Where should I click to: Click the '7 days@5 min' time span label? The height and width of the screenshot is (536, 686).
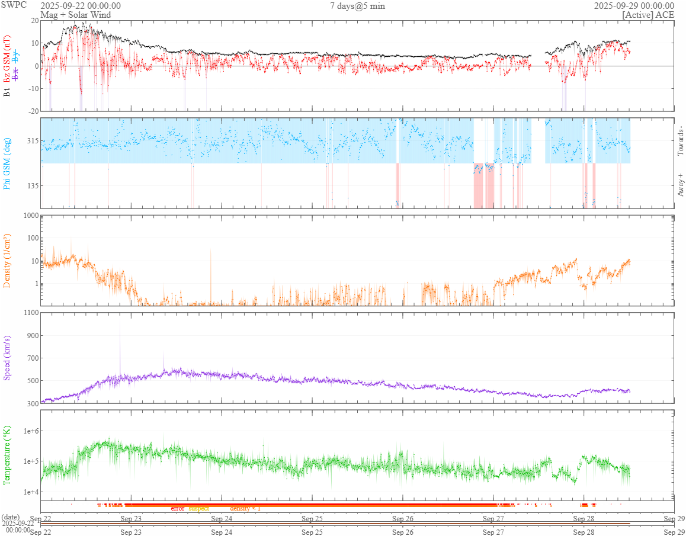coord(357,6)
